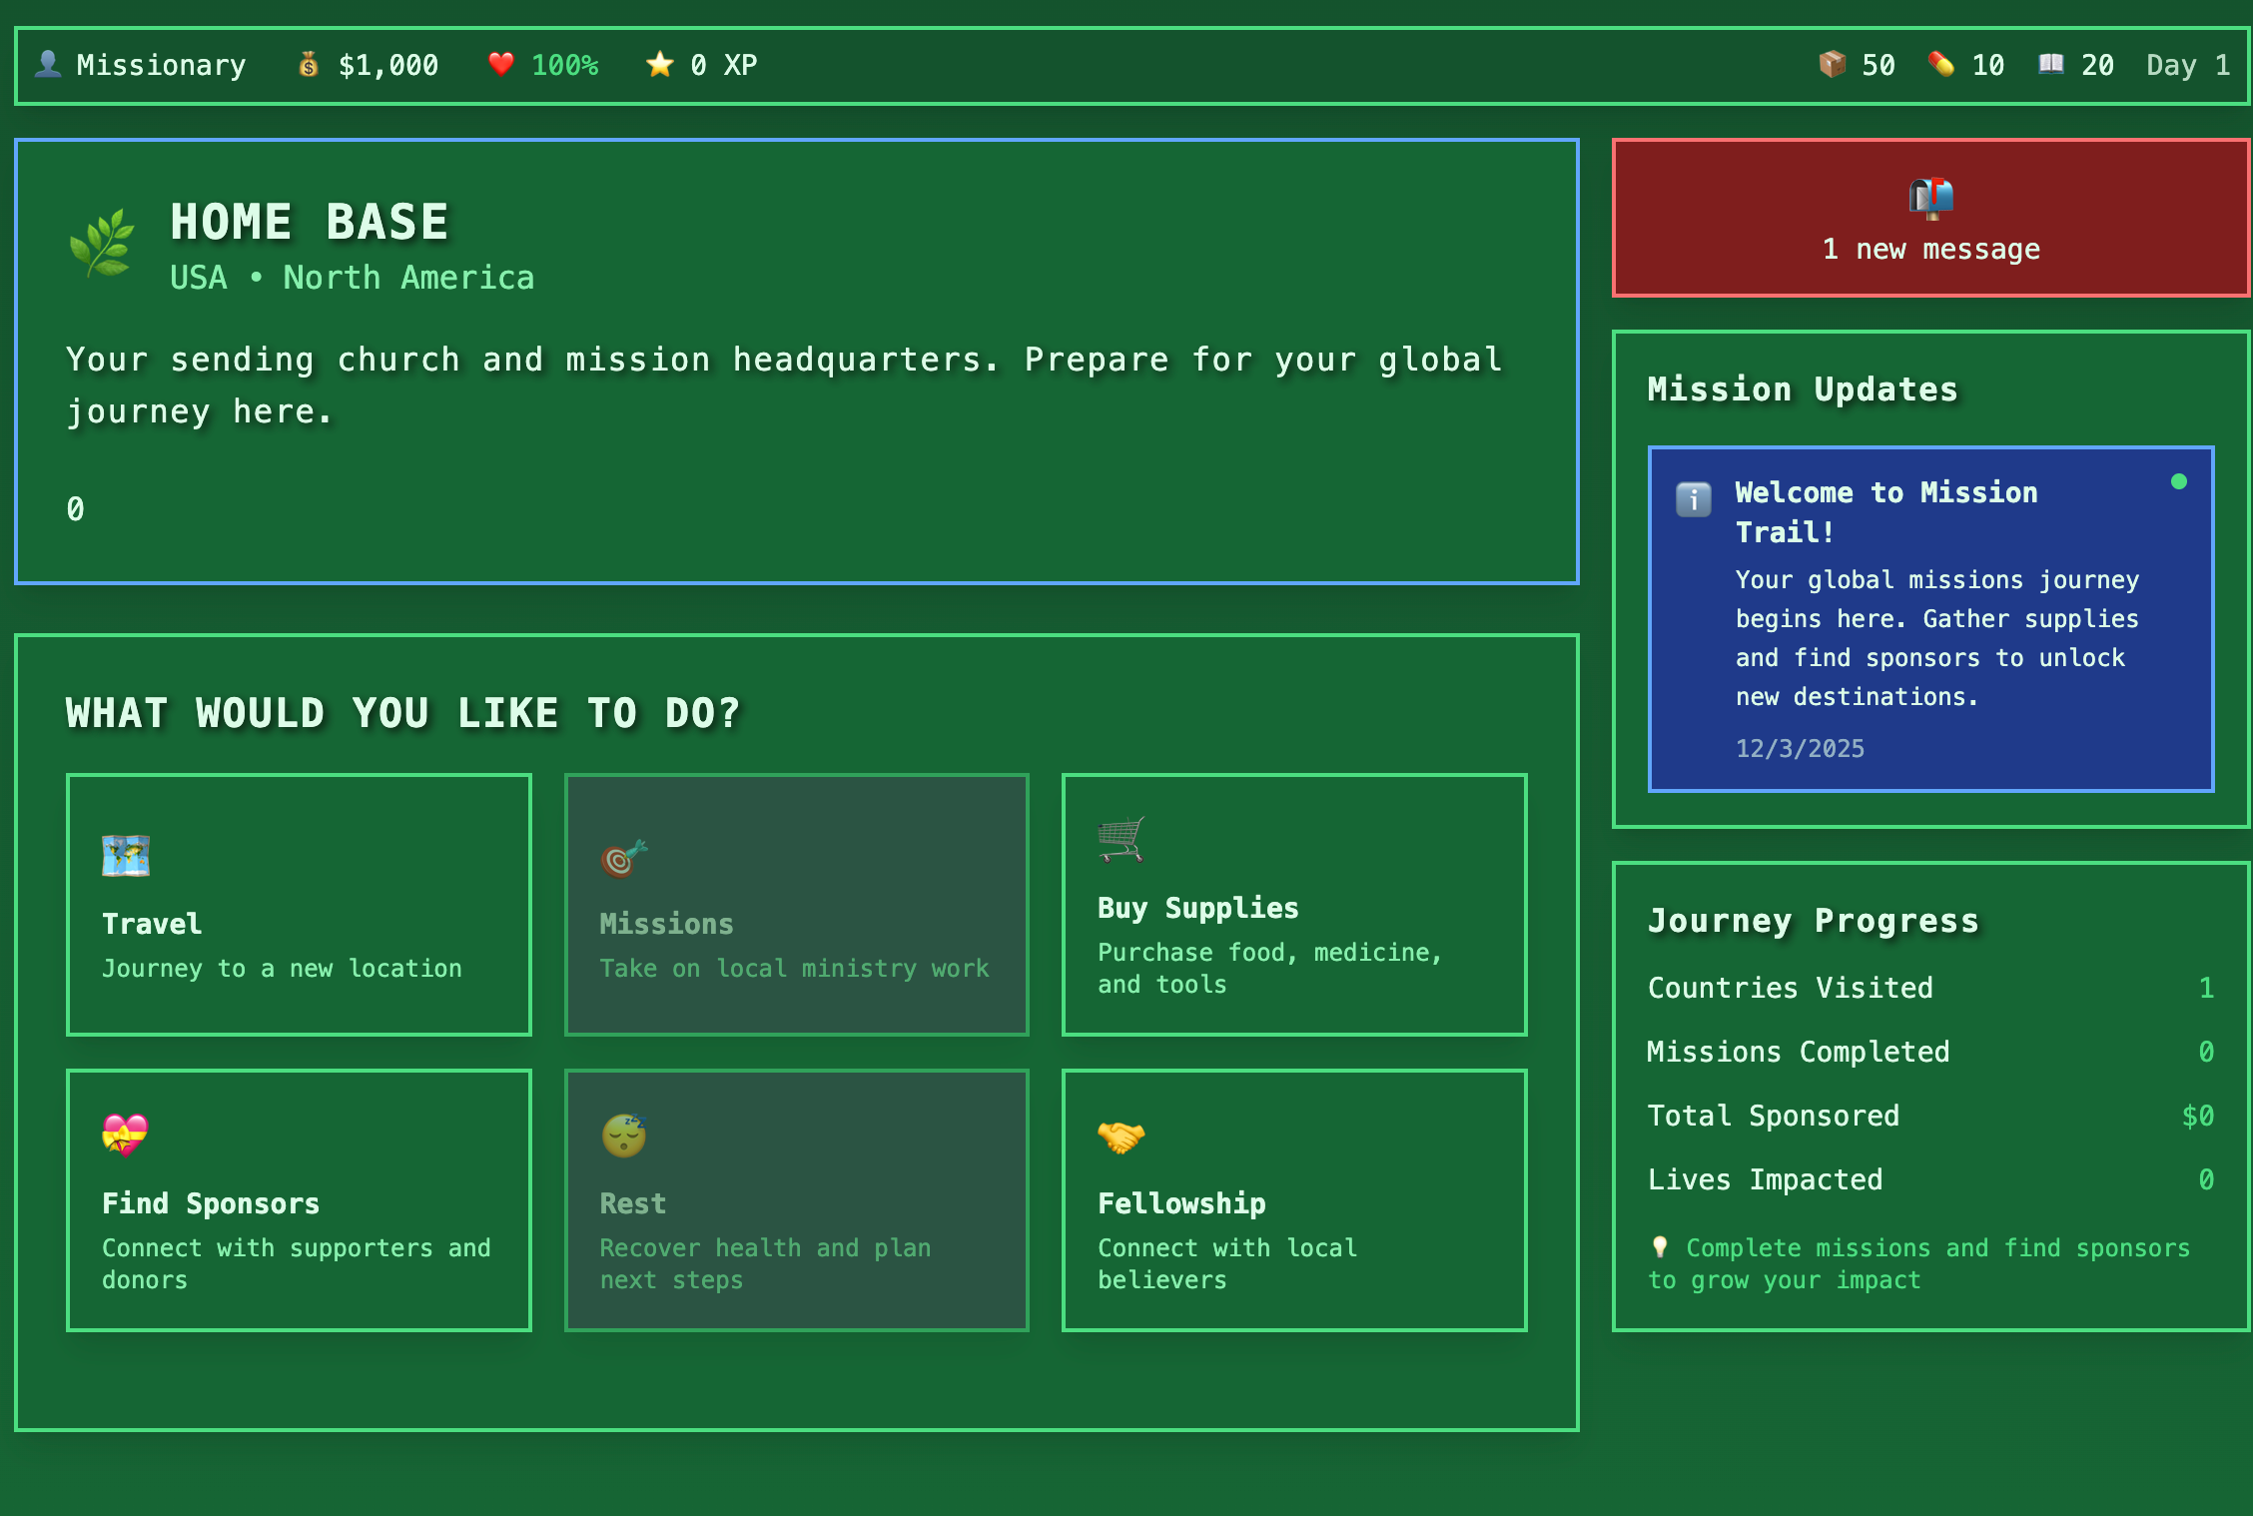Click the shopping cart icon
This screenshot has height=1516, width=2253.
point(1121,839)
